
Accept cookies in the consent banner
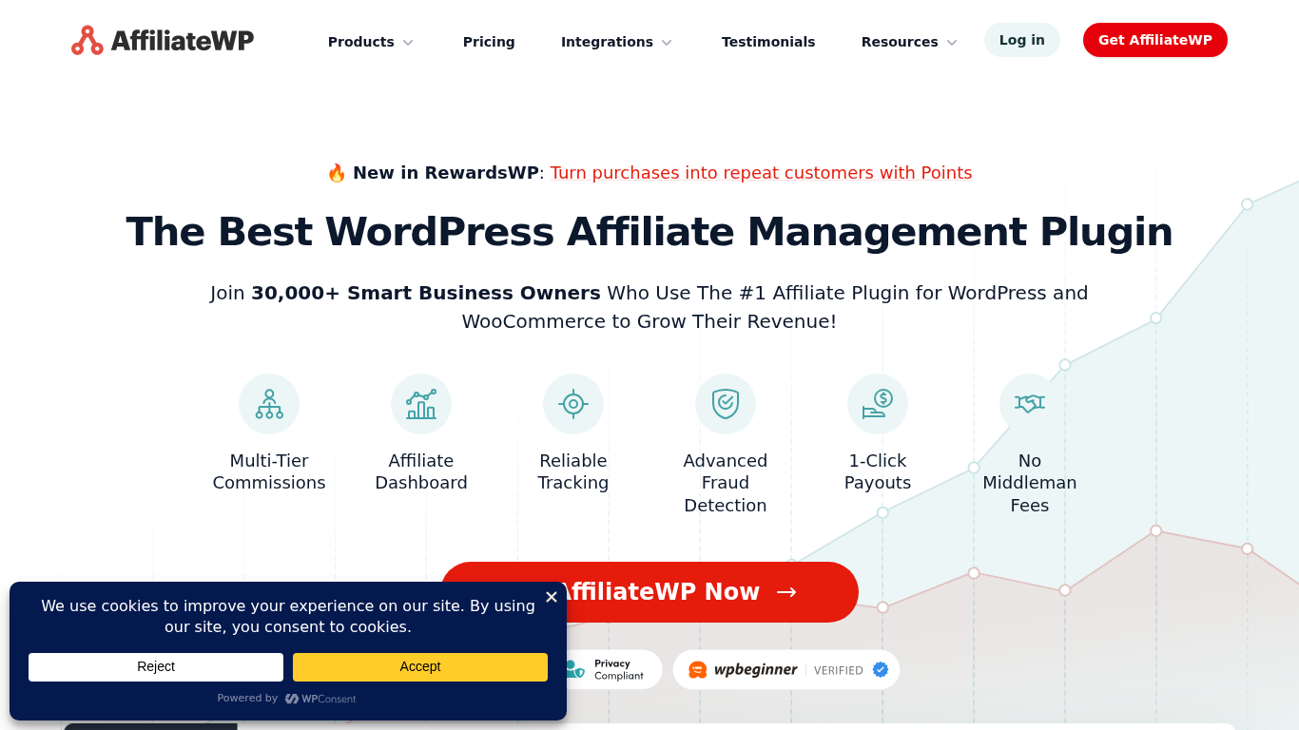419,666
